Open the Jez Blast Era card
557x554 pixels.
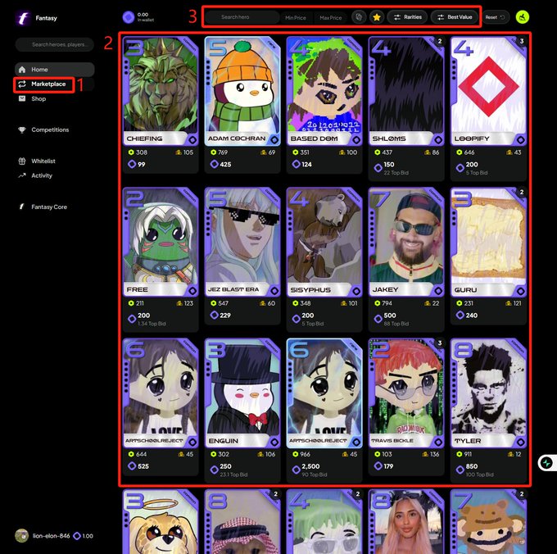242,242
